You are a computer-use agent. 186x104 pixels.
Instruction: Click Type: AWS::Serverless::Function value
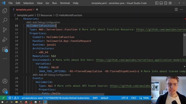click(x=58, y=29)
